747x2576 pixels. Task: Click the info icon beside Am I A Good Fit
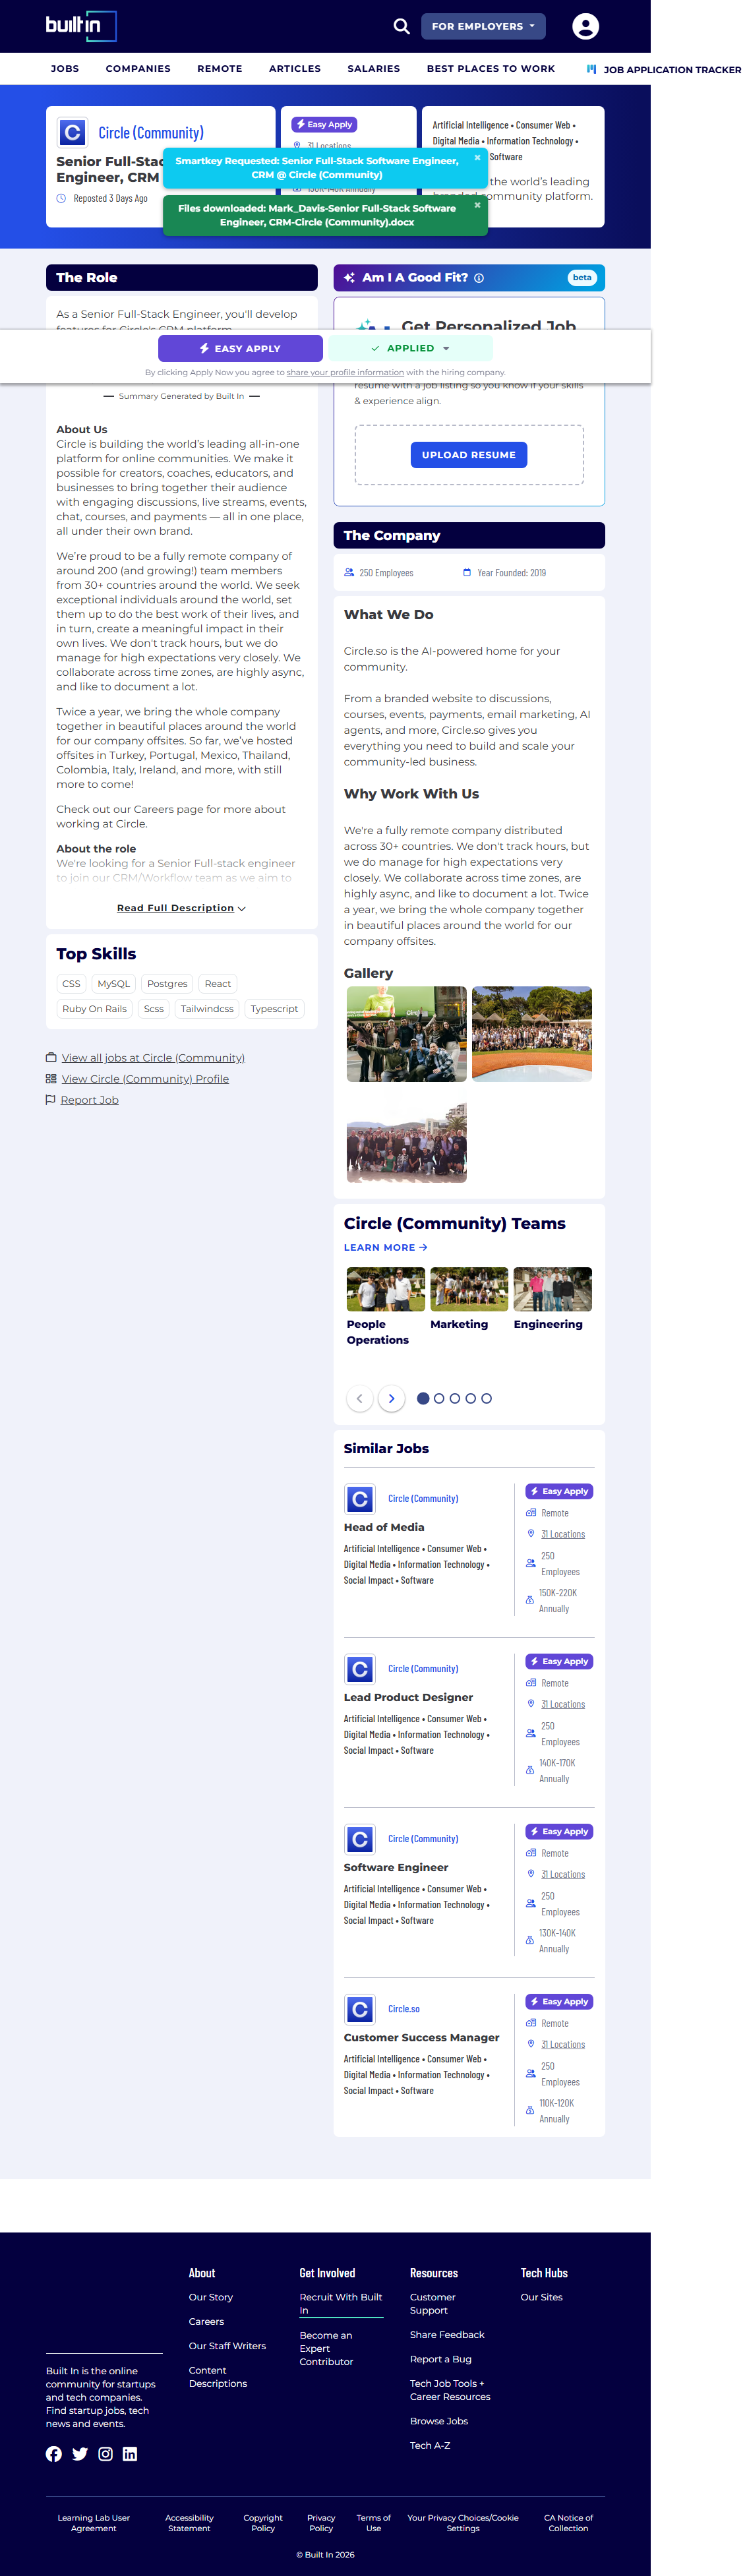(479, 278)
